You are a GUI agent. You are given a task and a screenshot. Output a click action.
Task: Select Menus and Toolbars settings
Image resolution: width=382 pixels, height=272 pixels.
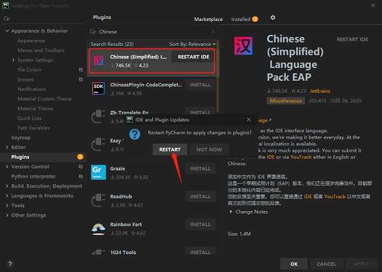41,50
